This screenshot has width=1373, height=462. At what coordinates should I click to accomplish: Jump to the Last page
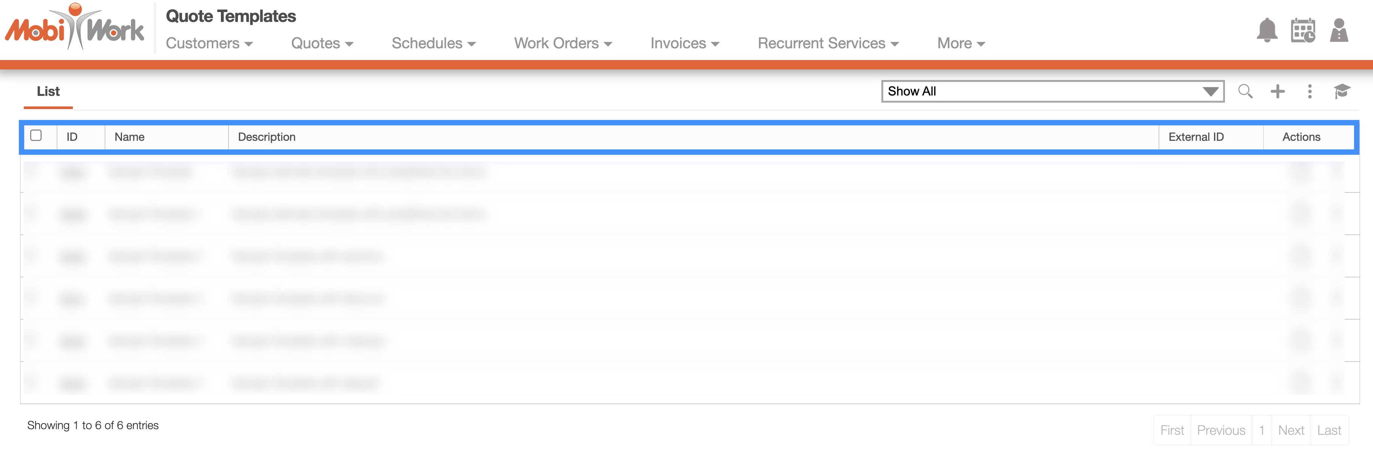(x=1329, y=430)
